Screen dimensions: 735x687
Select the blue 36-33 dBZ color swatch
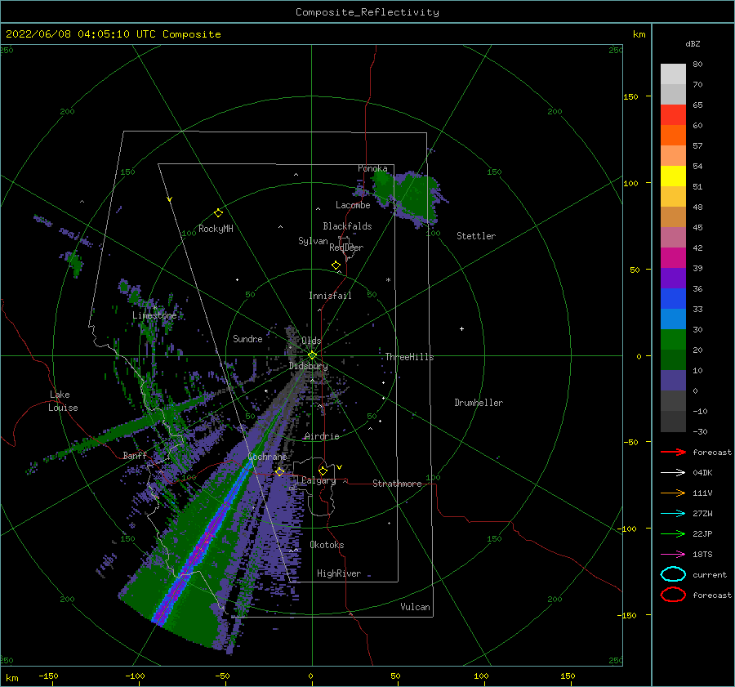673,299
